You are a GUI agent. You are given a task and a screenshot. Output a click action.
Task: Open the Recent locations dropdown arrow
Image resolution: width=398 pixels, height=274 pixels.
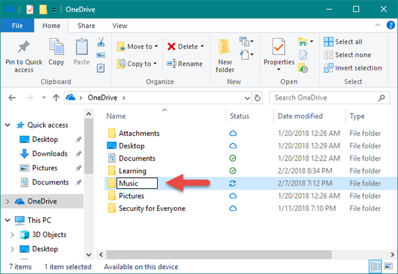44,97
